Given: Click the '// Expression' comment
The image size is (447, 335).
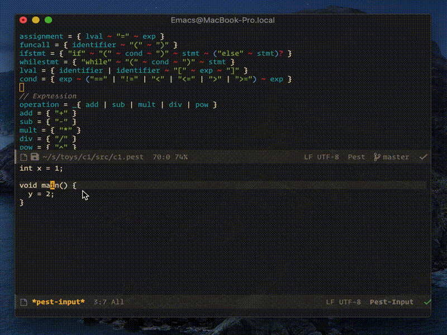Looking at the screenshot, I should point(48,96).
